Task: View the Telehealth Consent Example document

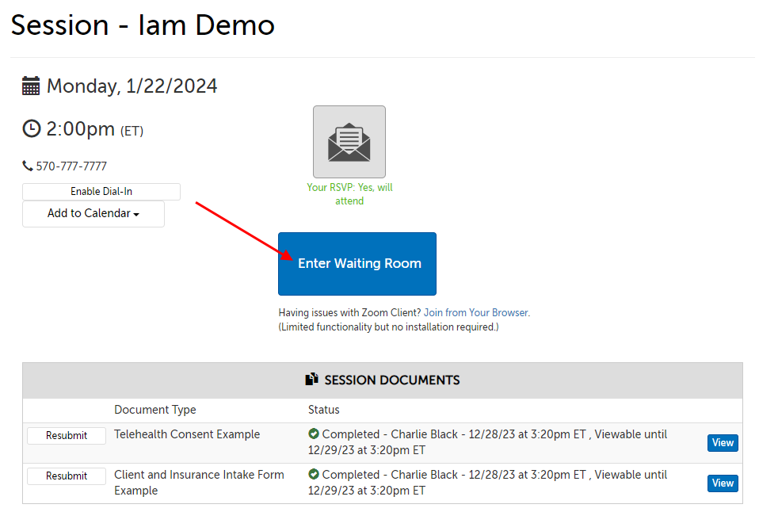Action: click(722, 443)
